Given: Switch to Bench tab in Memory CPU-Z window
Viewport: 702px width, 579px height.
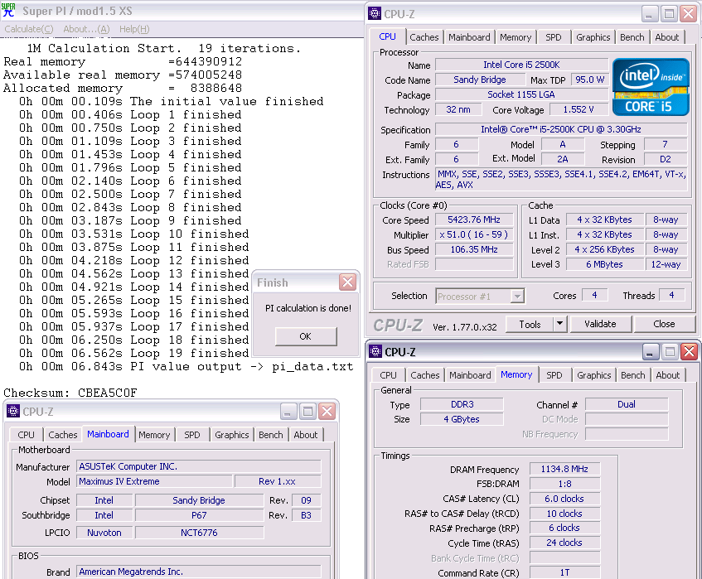Looking at the screenshot, I should (x=632, y=375).
